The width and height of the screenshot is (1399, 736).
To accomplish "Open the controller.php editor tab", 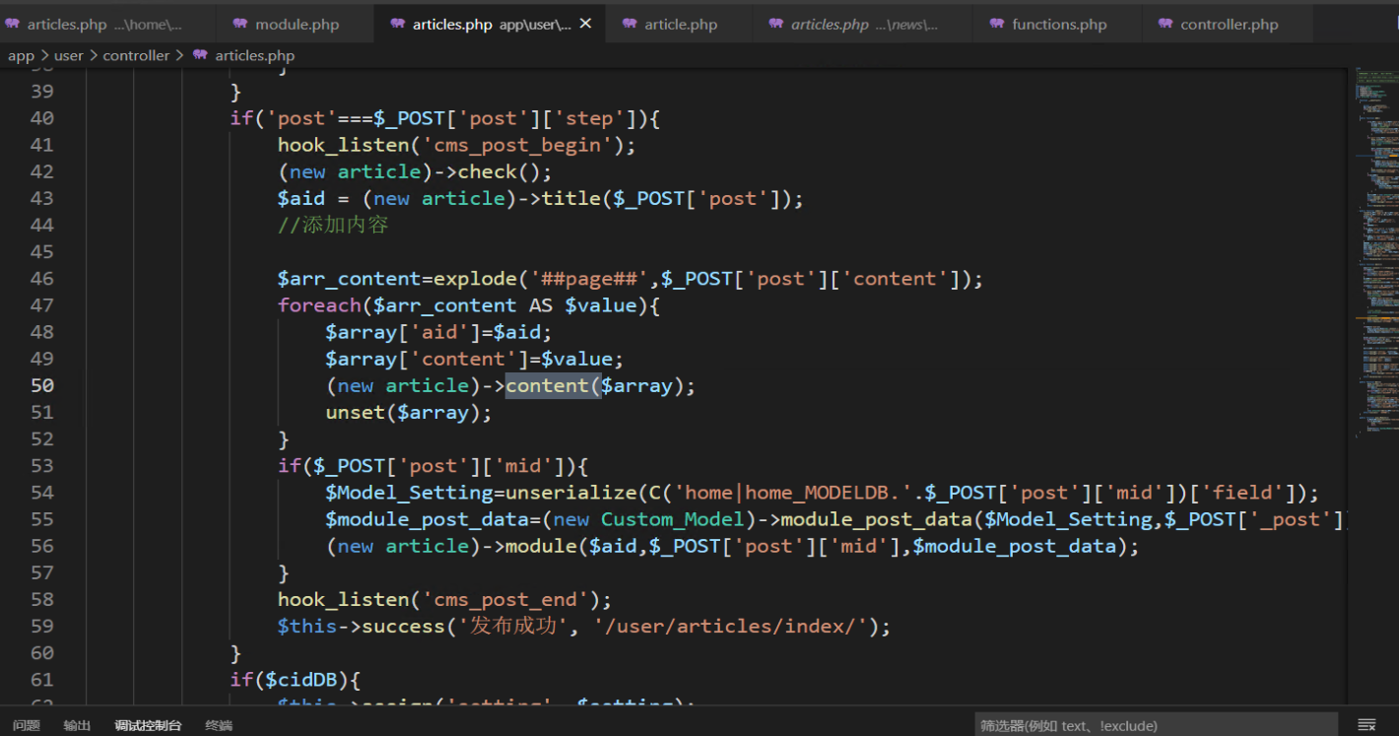I will pyautogui.click(x=1229, y=24).
